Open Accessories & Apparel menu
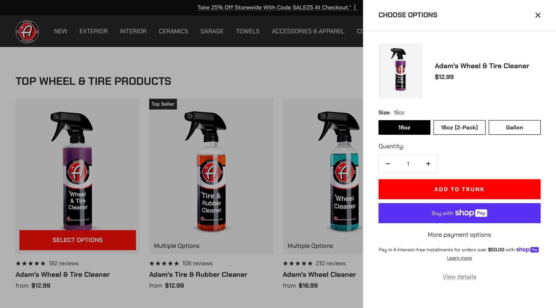 (308, 31)
